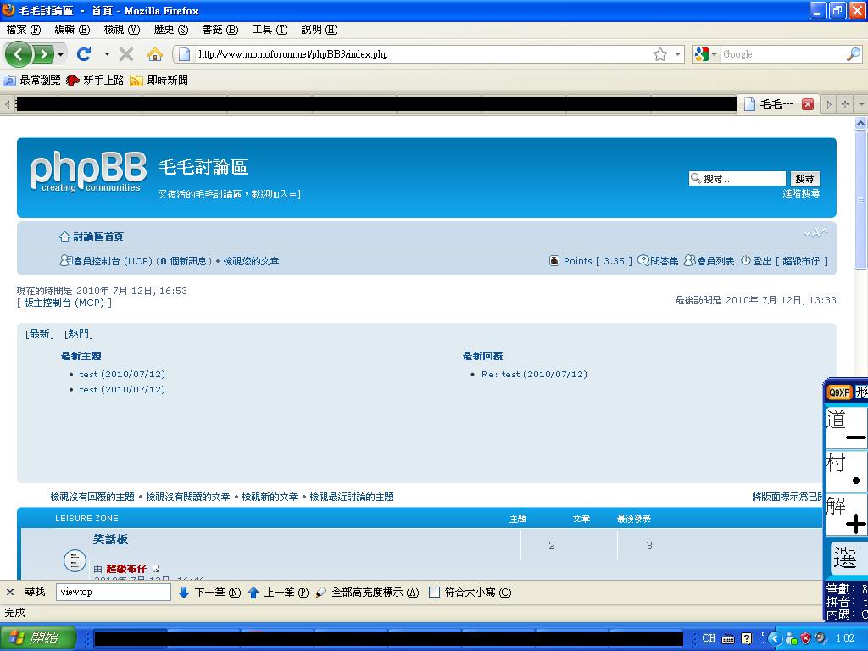The height and width of the screenshot is (651, 868).
Task: Open the 問答集 FAQ link
Action: point(658,261)
